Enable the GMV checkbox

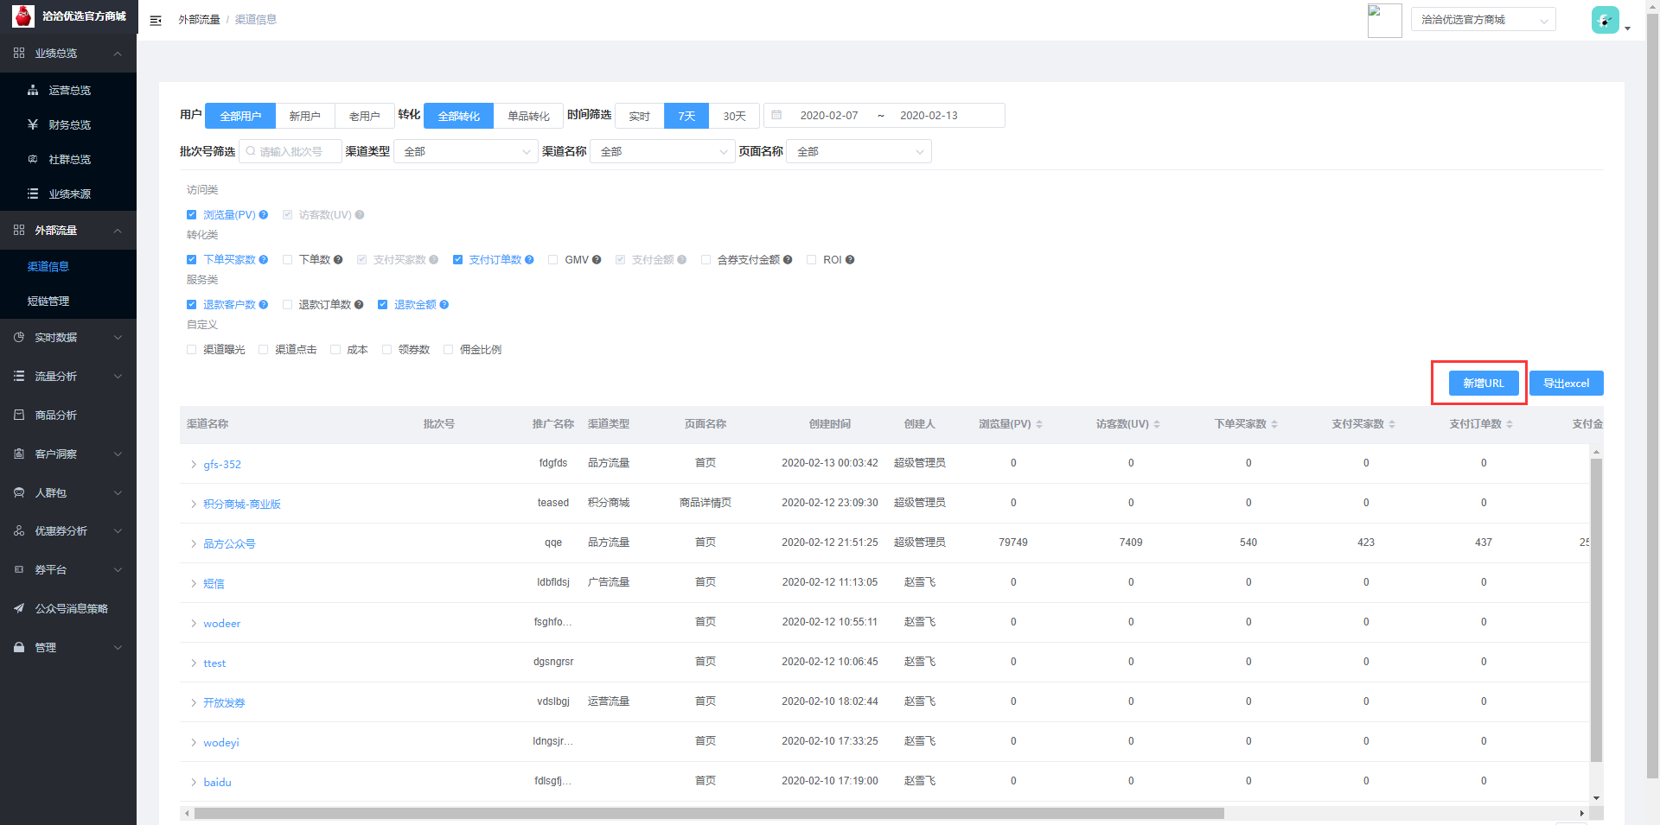(x=552, y=260)
